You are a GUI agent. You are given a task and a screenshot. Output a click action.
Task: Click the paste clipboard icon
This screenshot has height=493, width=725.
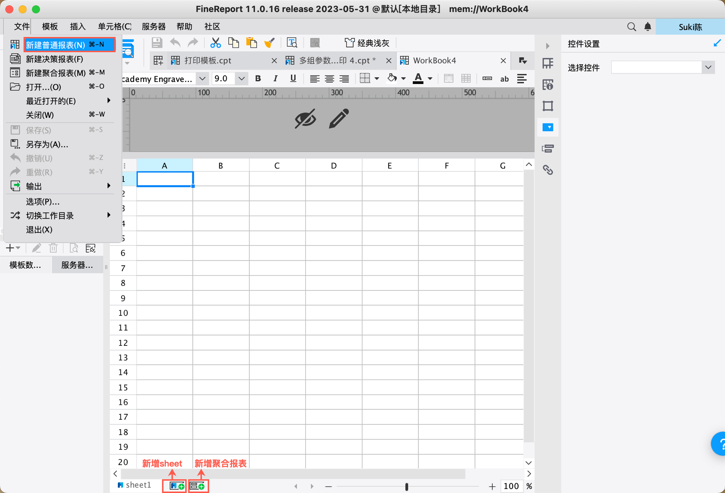click(x=251, y=43)
